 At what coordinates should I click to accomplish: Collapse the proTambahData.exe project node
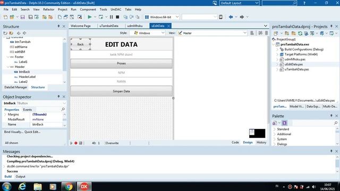pyautogui.click(x=274, y=45)
